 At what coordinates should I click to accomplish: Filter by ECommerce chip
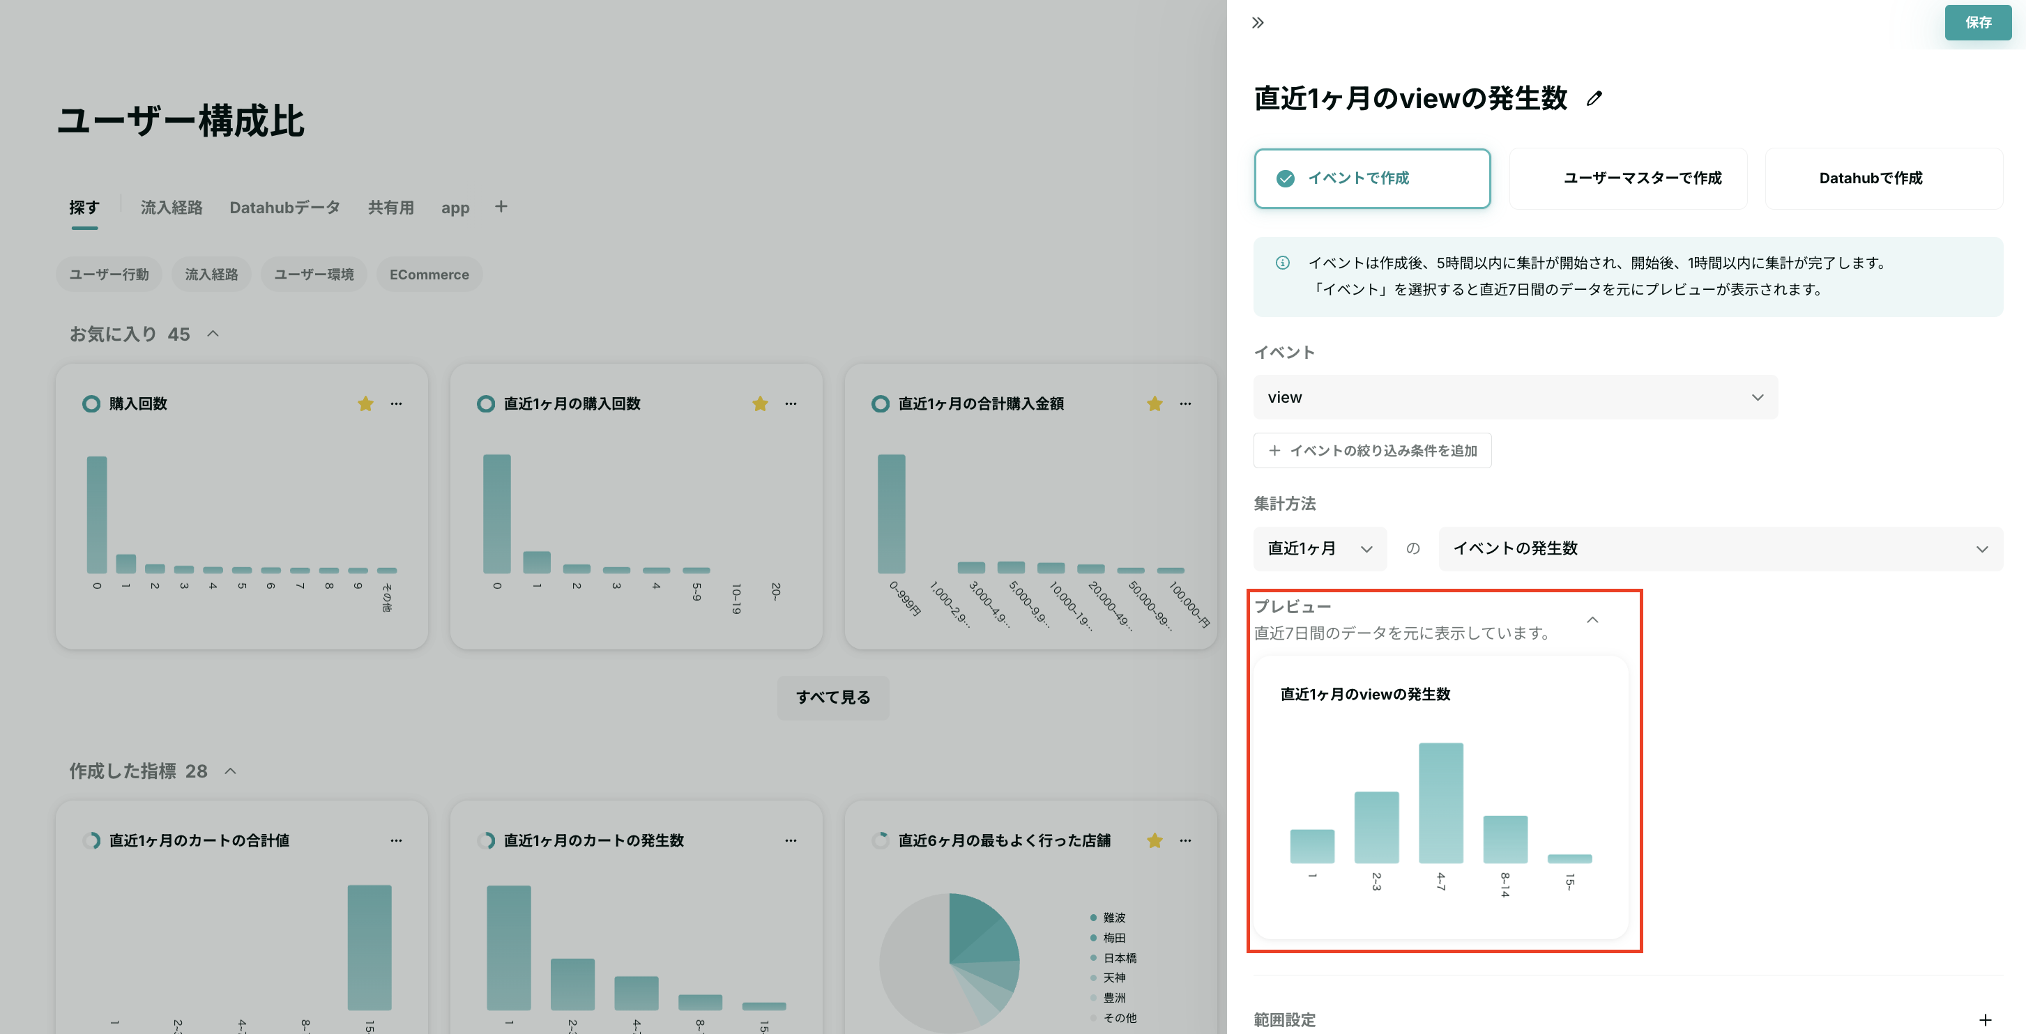(x=429, y=275)
